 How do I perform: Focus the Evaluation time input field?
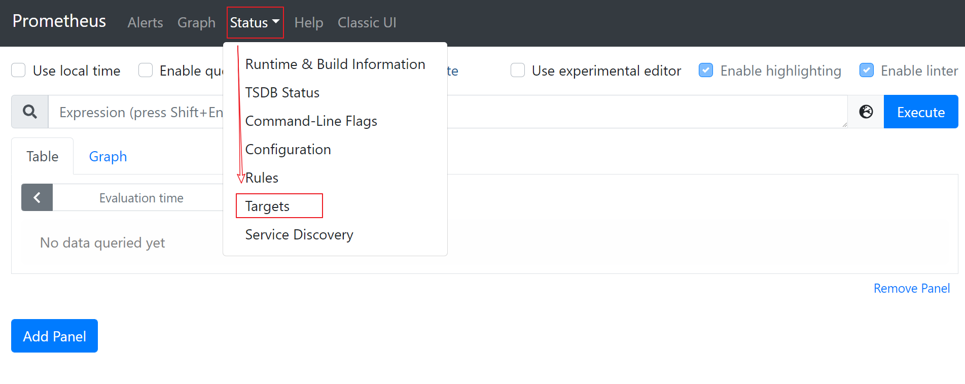(141, 198)
